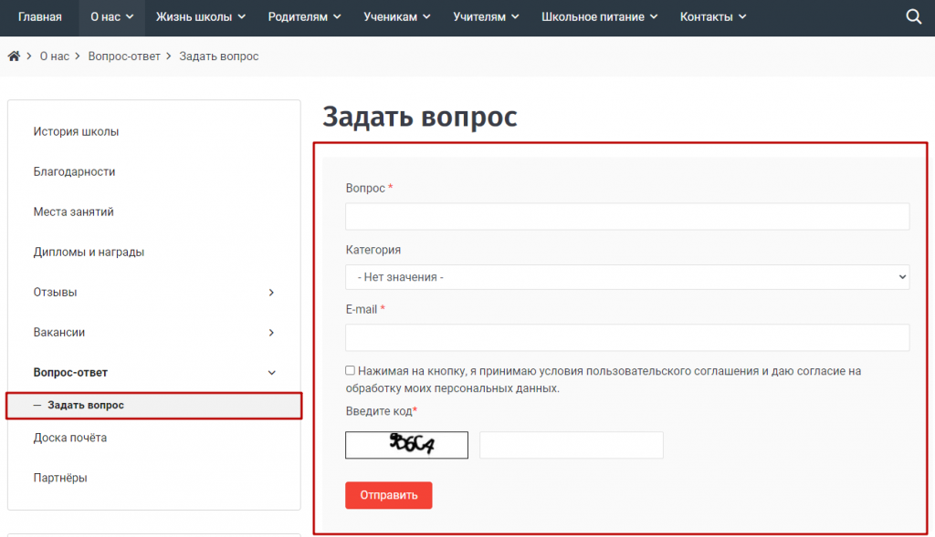The height and width of the screenshot is (537, 935).
Task: Collapse the Вопрос-ответ sidebar section
Action: [x=271, y=373]
